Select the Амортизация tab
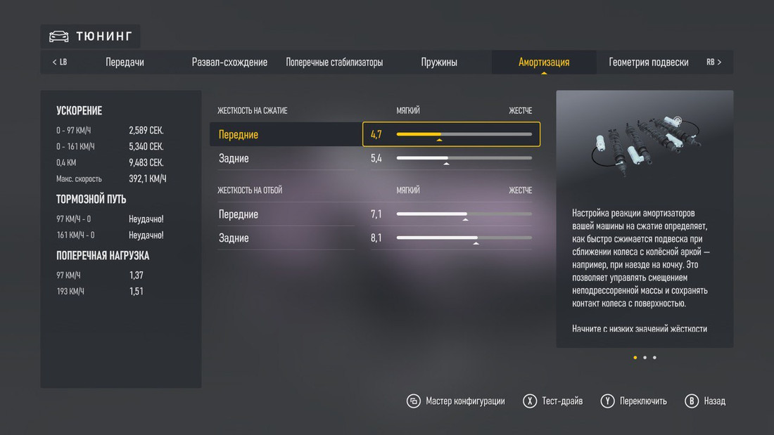Screen dimensions: 774x435 (x=544, y=62)
